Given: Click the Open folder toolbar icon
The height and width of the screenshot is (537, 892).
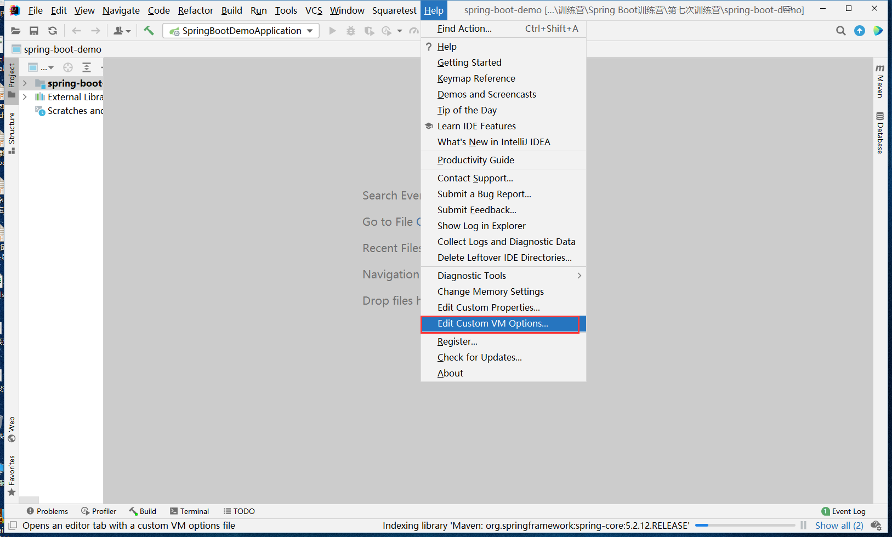Looking at the screenshot, I should 16,31.
